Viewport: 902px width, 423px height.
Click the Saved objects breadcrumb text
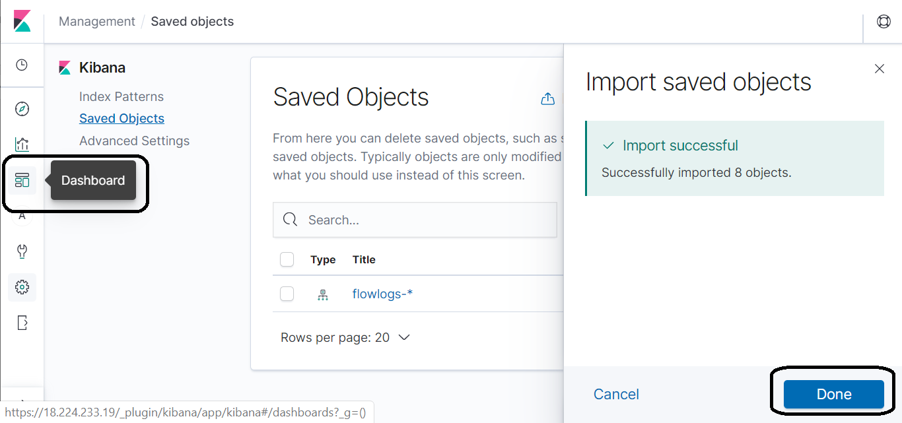coord(192,22)
